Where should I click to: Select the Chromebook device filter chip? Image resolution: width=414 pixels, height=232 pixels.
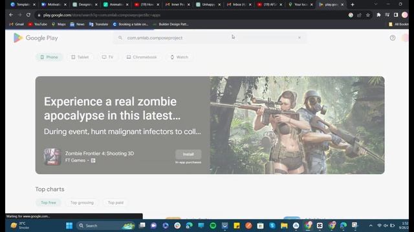point(142,57)
